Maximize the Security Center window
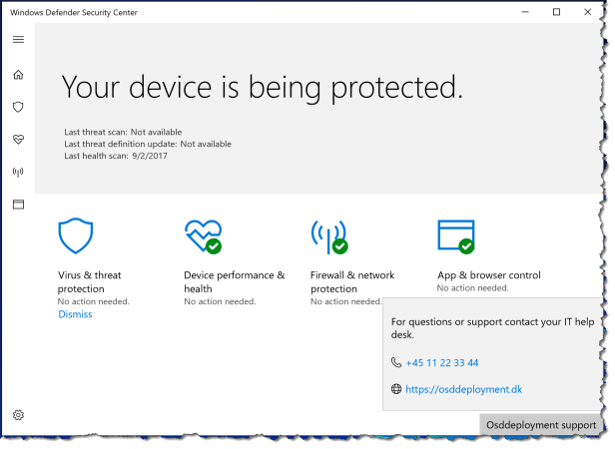This screenshot has height=449, width=615. click(x=556, y=12)
